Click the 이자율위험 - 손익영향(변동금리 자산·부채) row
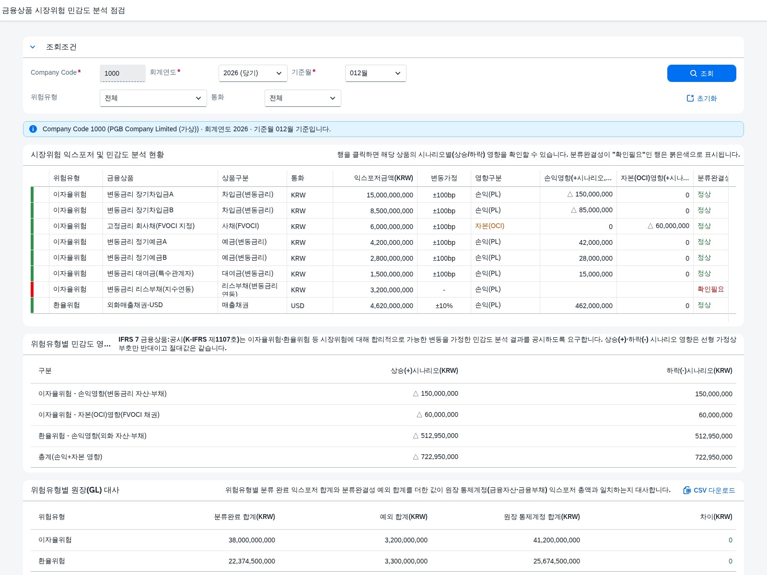 click(383, 394)
